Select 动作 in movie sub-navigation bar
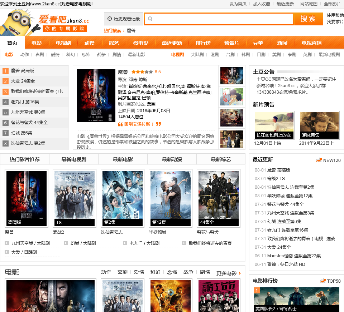Screen dimensions: 344x312 coord(24,54)
